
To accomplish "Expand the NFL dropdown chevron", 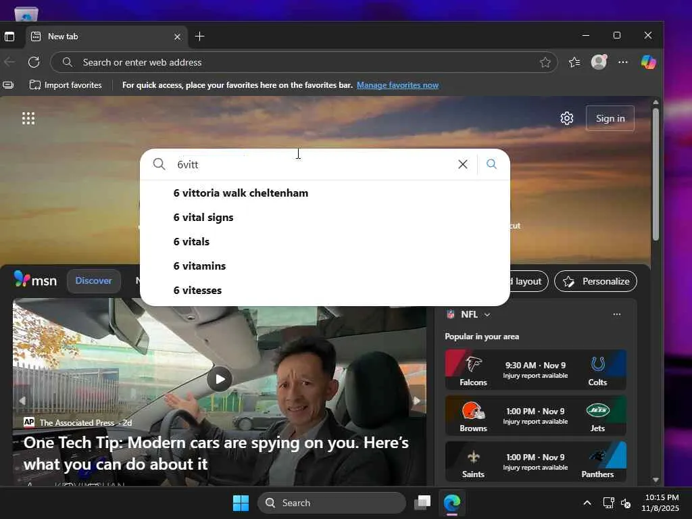I will (x=487, y=315).
